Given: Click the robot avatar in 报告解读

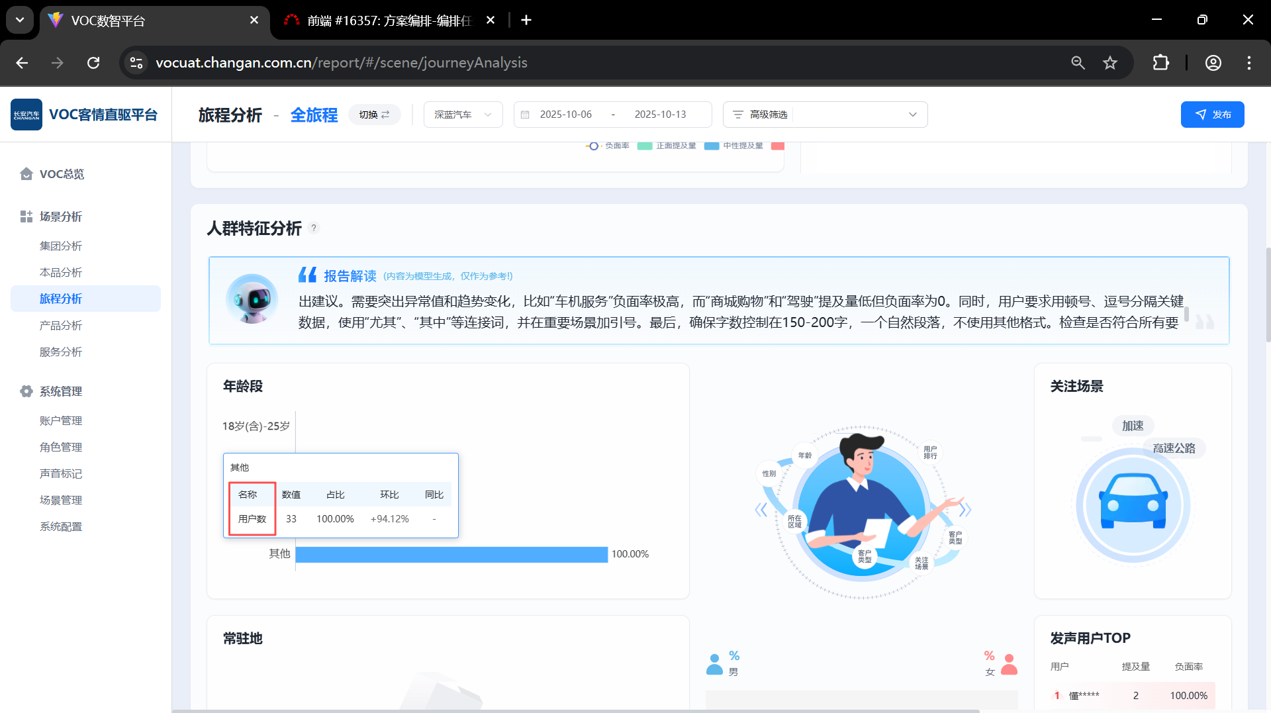Looking at the screenshot, I should [x=252, y=299].
